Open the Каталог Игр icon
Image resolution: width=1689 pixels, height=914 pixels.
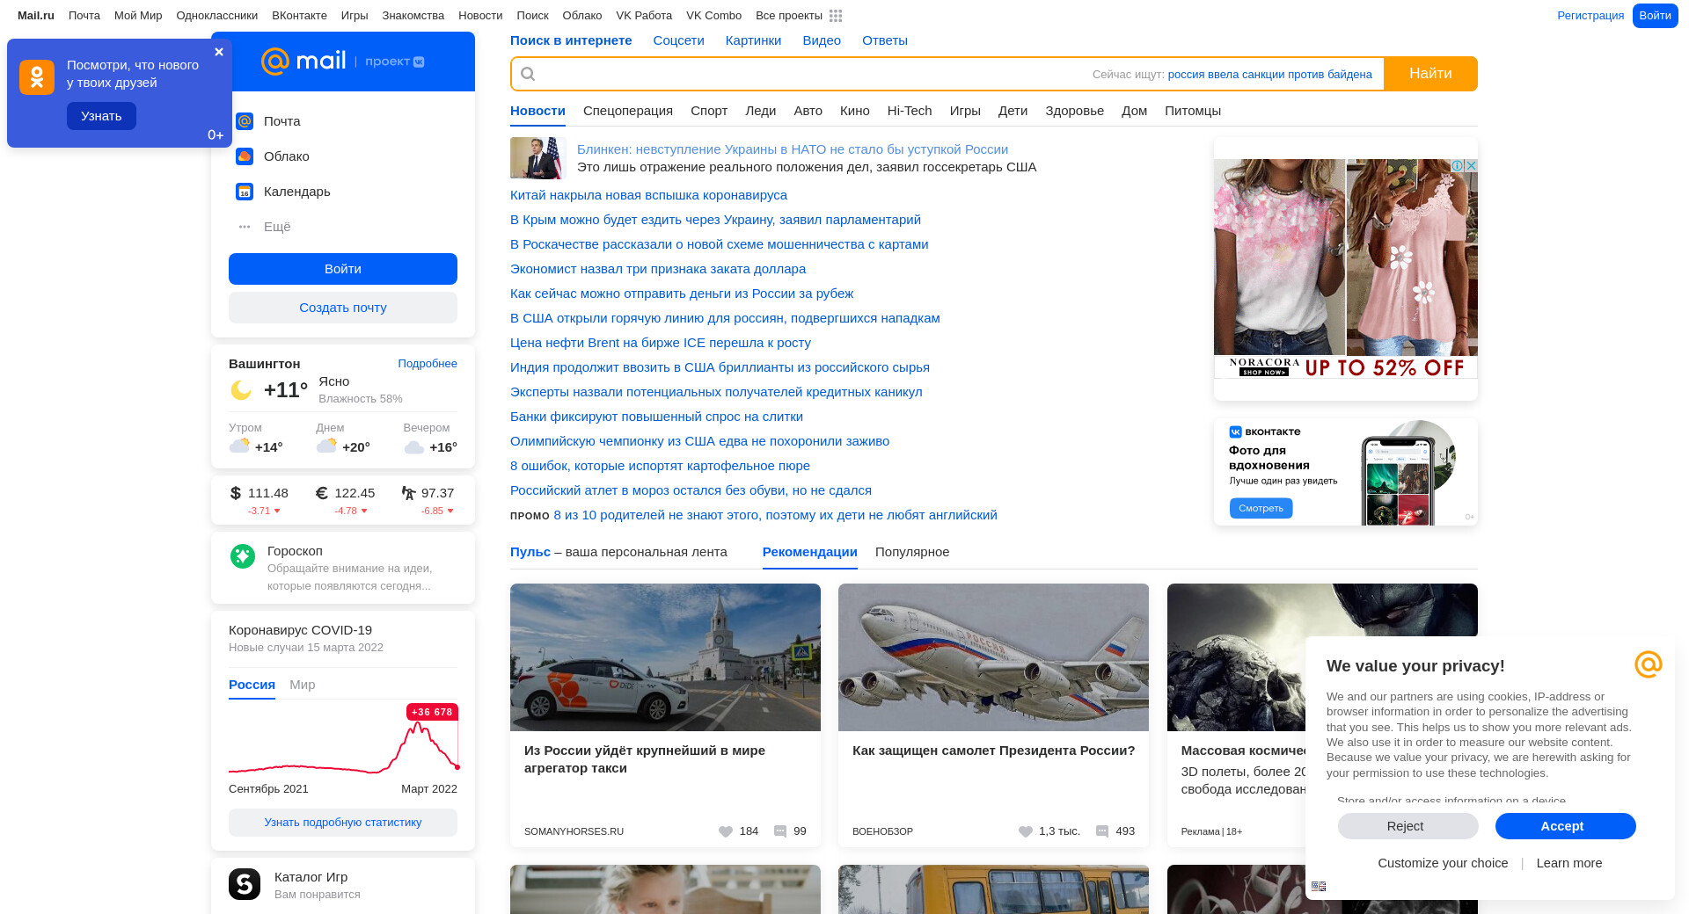245,884
